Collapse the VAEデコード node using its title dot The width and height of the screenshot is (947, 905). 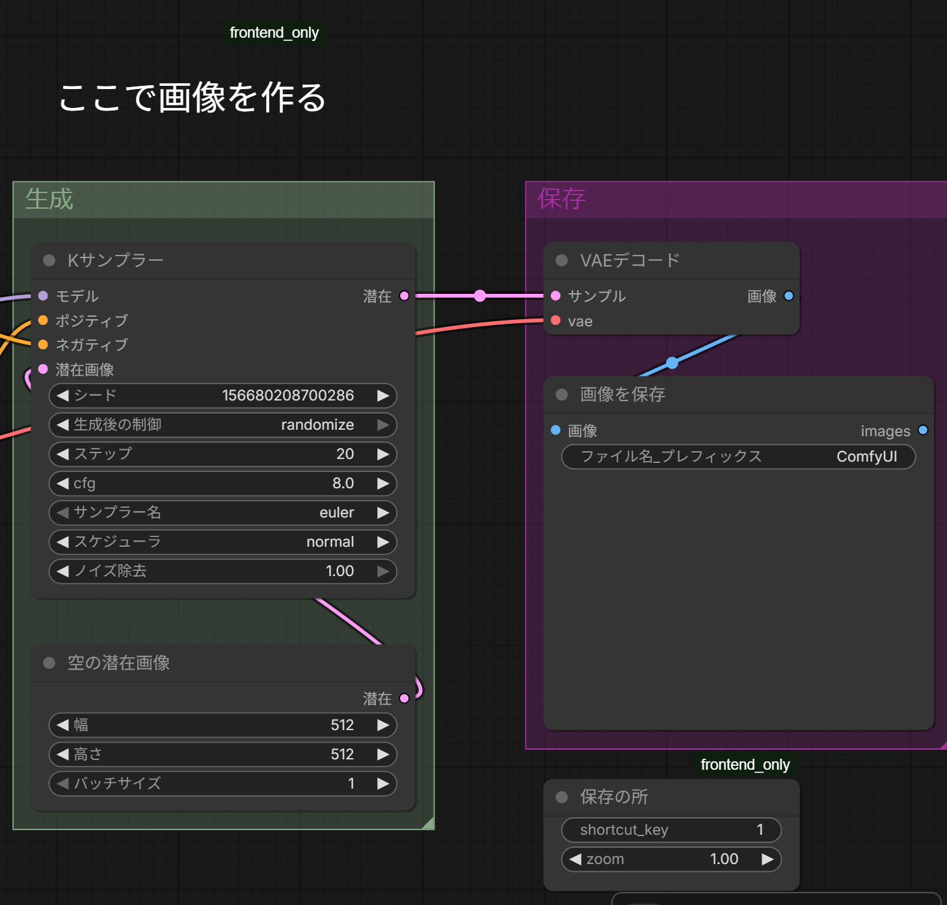tap(562, 261)
